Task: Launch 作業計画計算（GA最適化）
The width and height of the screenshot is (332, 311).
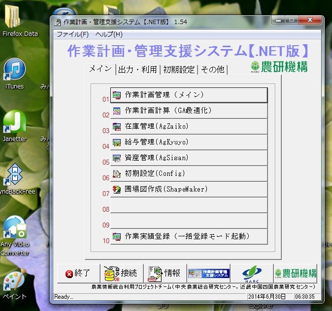Action: coord(189,111)
